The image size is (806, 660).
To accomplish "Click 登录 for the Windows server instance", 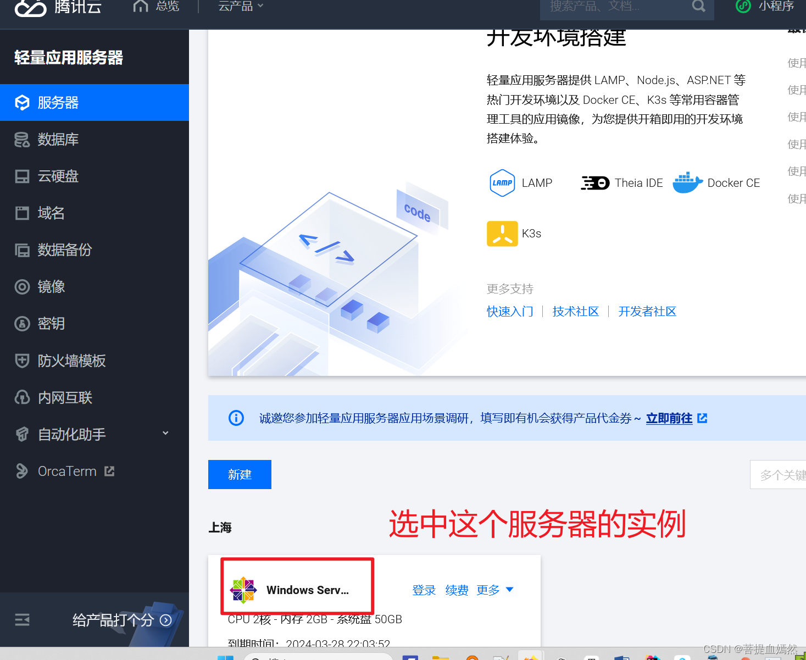I will 424,590.
